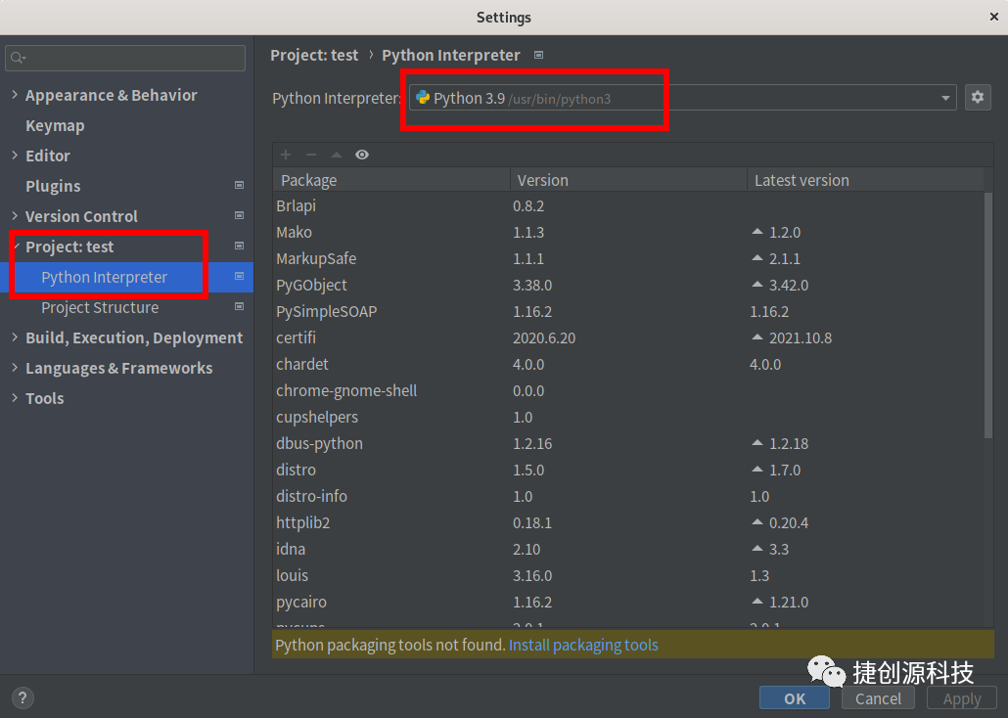Select the Mako package row
Viewport: 1008px width, 718px height.
628,232
